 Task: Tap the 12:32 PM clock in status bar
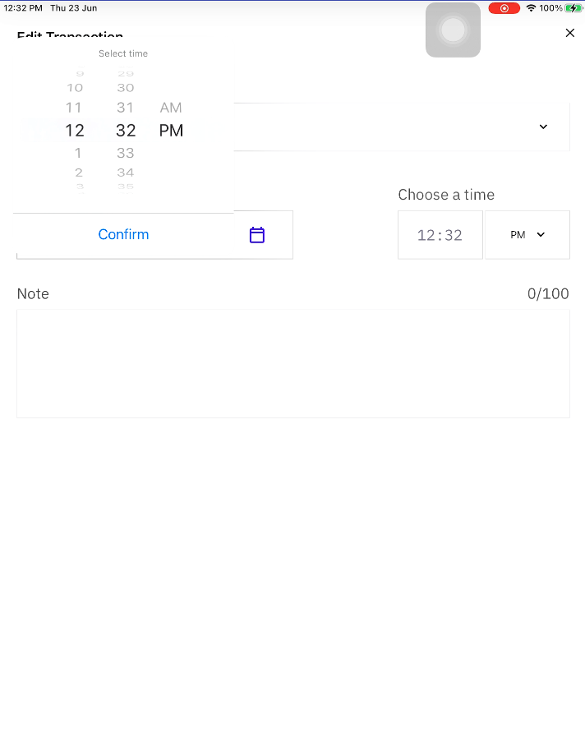(x=21, y=7)
